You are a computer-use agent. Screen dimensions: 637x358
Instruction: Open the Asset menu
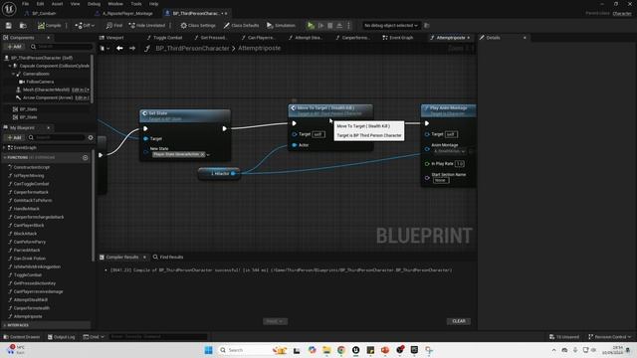tap(57, 4)
